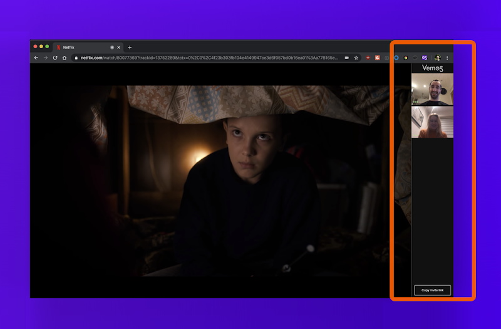Open a new tab with plus button
The height and width of the screenshot is (329, 501).
pos(130,48)
